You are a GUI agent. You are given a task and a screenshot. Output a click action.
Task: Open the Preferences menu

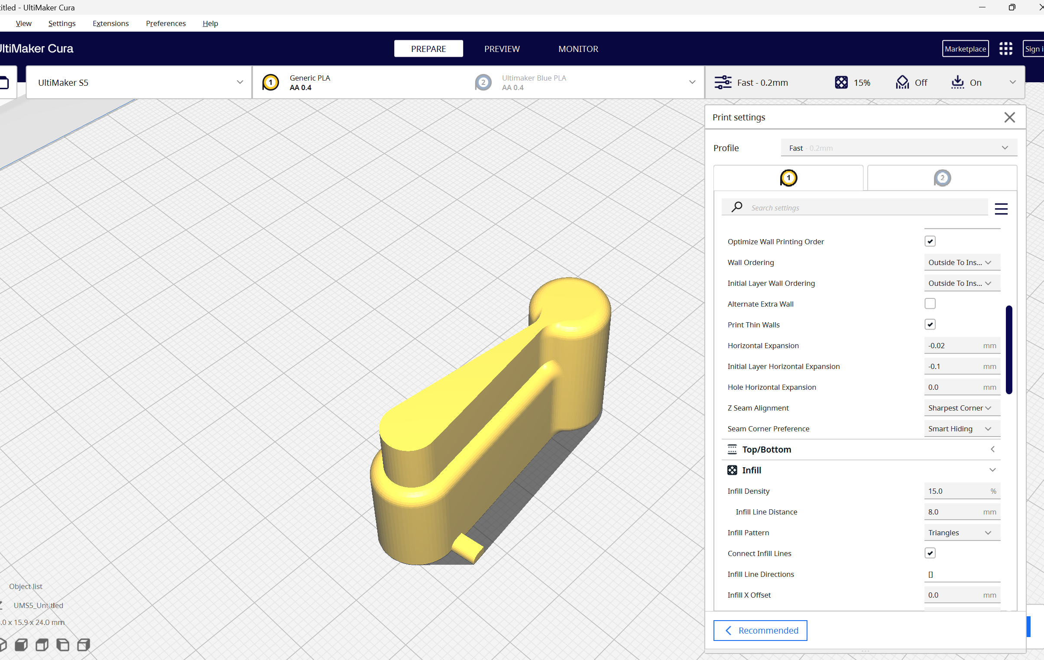tap(165, 23)
